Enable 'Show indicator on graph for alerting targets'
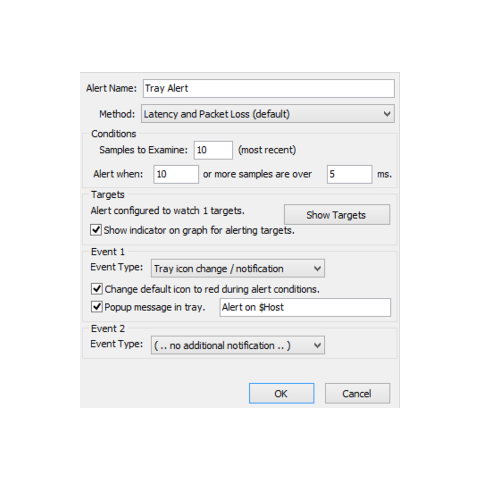The height and width of the screenshot is (480, 480). click(96, 230)
